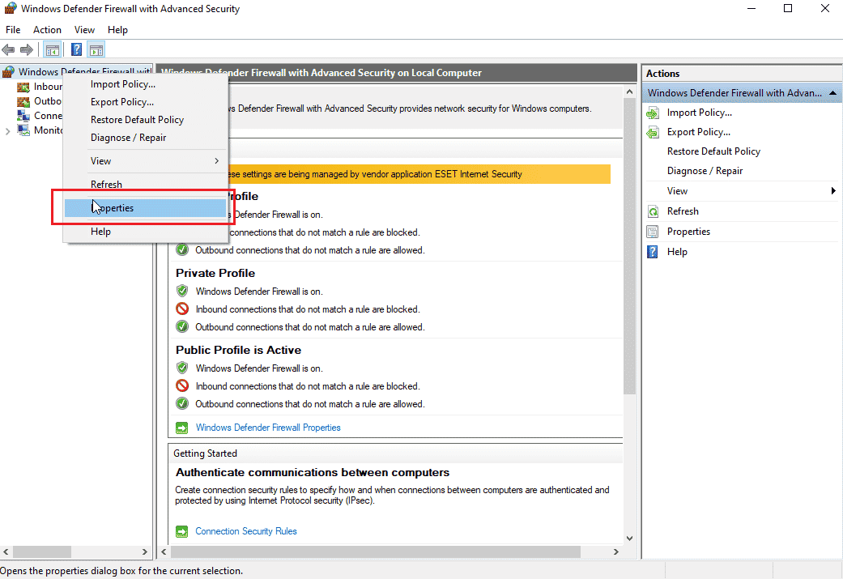Click the center pane horizontal scrollbar thumb

coord(376,552)
